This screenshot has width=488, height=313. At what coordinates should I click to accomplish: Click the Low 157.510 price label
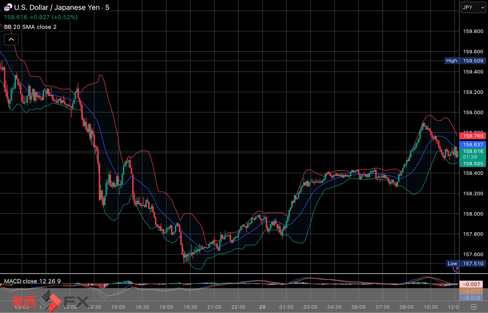click(x=466, y=263)
